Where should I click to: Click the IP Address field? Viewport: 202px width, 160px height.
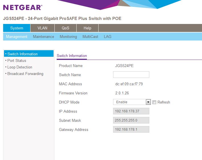point(131,111)
